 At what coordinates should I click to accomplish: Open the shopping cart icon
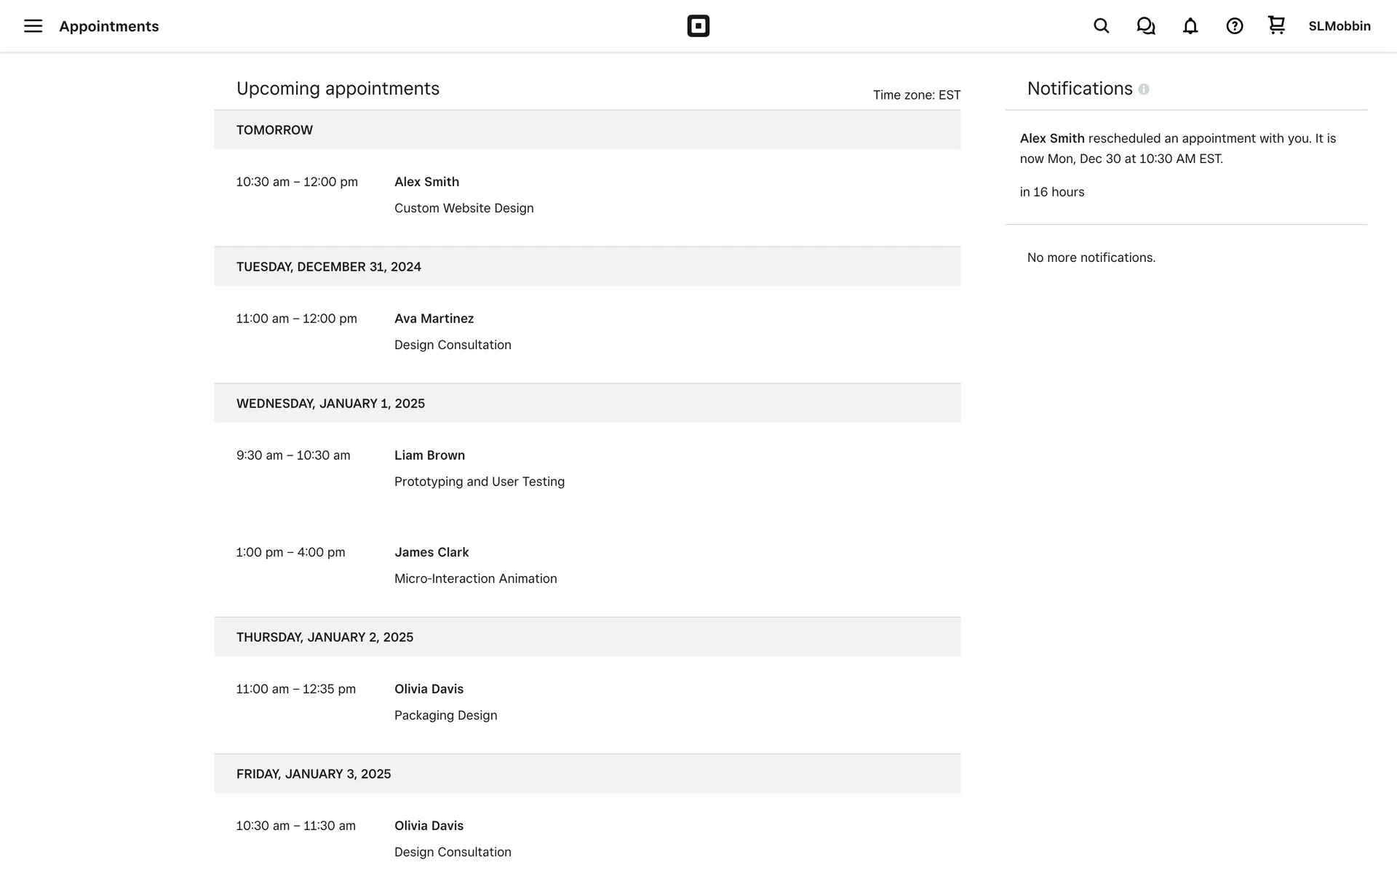click(x=1276, y=25)
